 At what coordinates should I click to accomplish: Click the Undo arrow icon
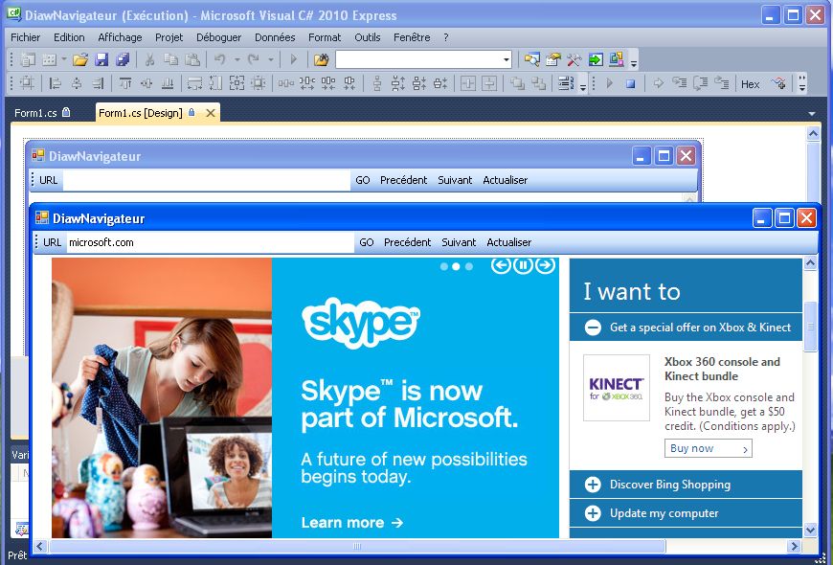pos(220,59)
